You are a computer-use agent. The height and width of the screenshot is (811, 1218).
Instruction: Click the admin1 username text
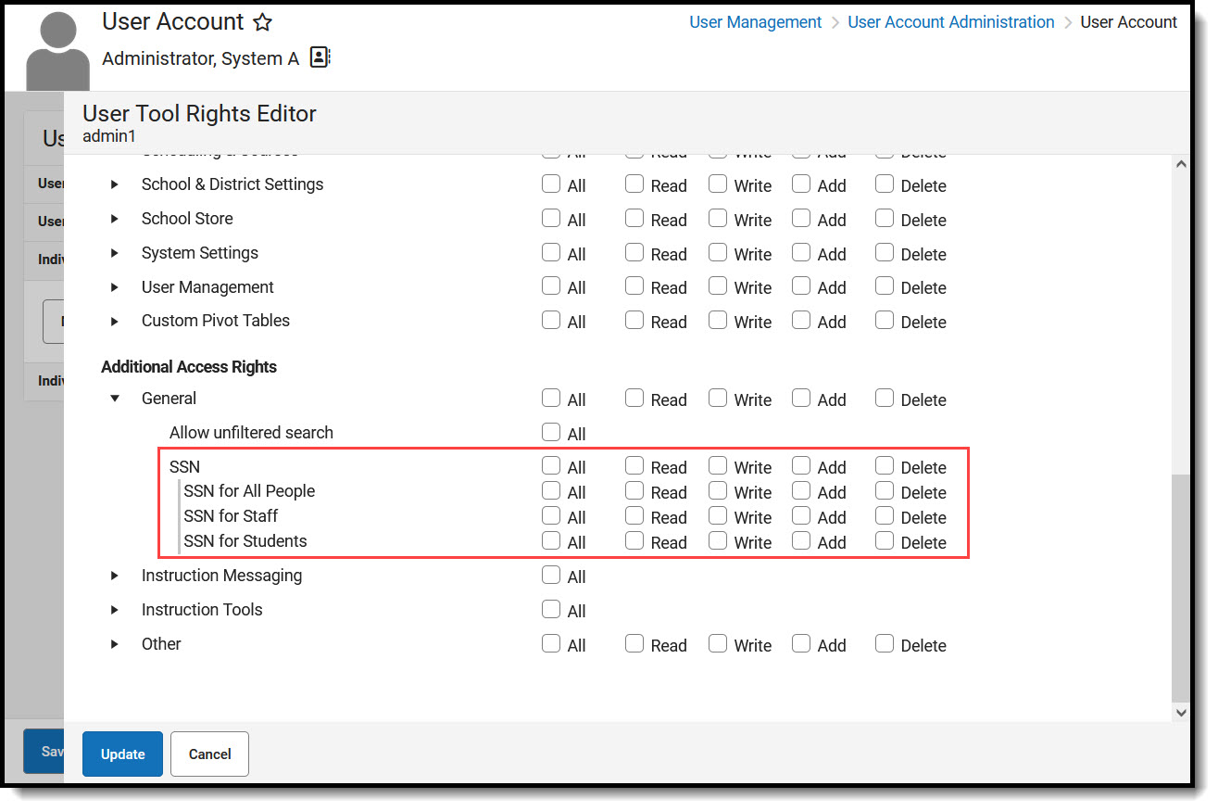point(109,136)
